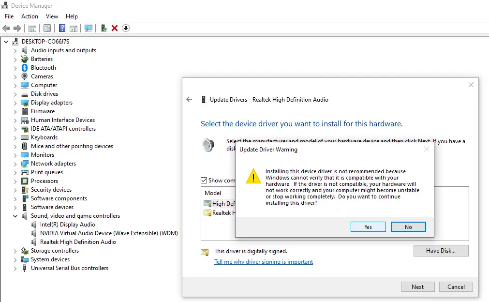Expand the Disk drives category
Image resolution: width=489 pixels, height=302 pixels.
pyautogui.click(x=15, y=94)
